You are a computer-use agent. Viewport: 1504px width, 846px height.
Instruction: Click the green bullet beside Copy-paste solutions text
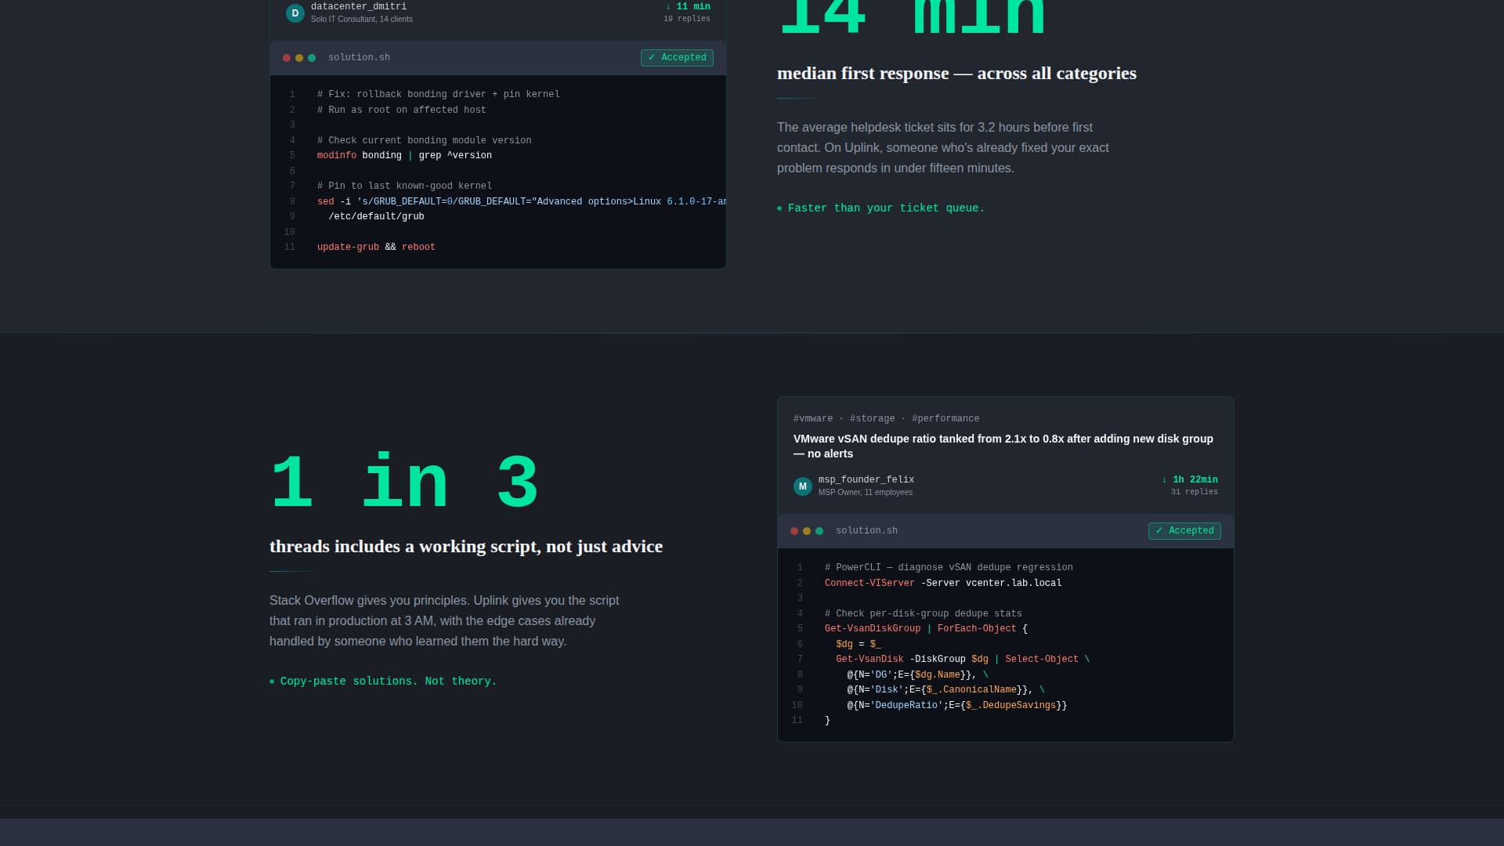273,681
